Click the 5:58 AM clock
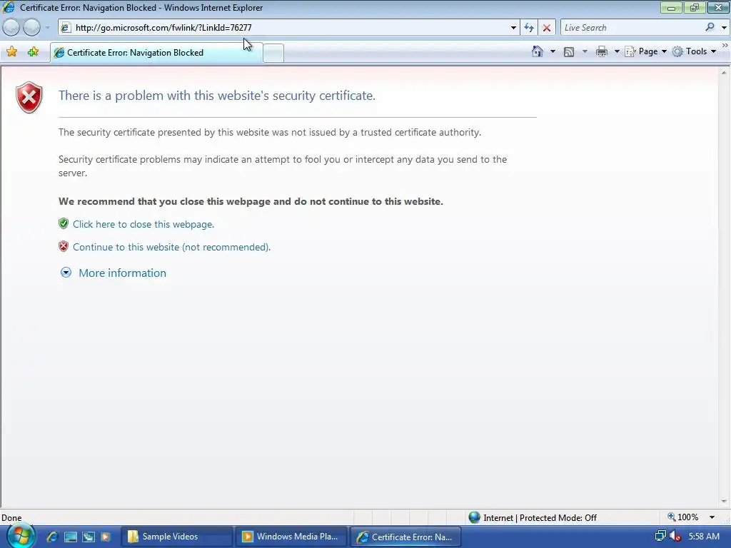The width and height of the screenshot is (731, 548). 704,537
